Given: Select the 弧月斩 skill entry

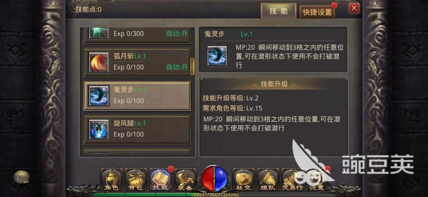Looking at the screenshot, I should tap(137, 62).
